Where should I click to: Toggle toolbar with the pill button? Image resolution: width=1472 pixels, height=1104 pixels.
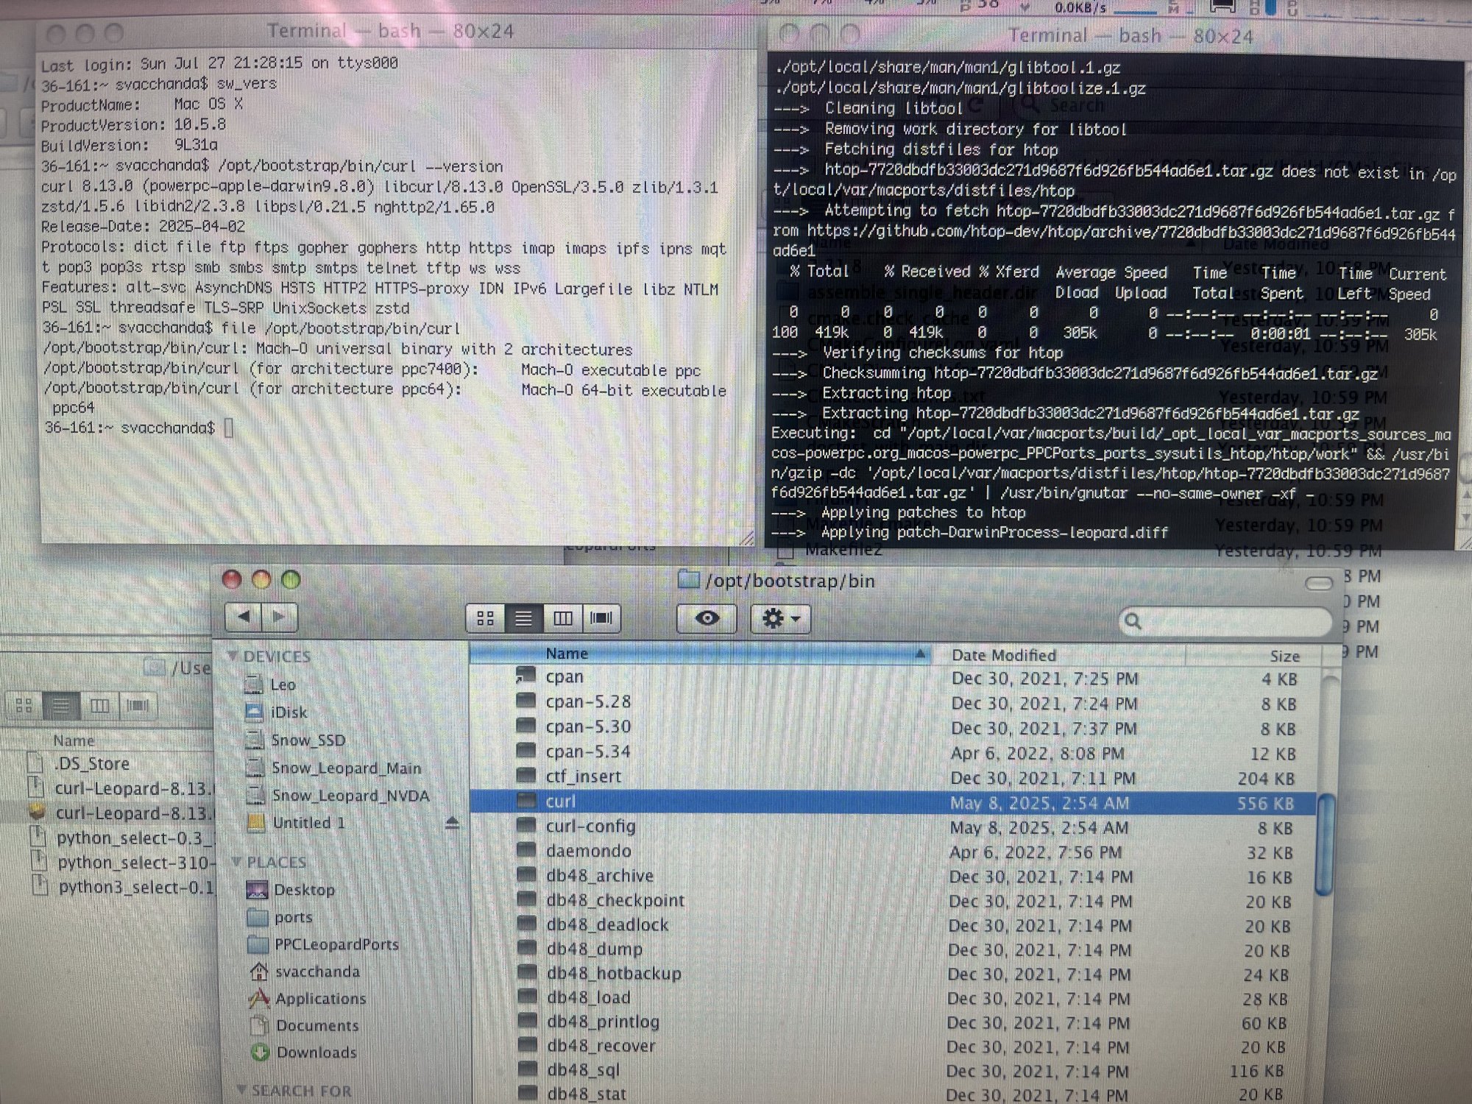click(x=1318, y=584)
